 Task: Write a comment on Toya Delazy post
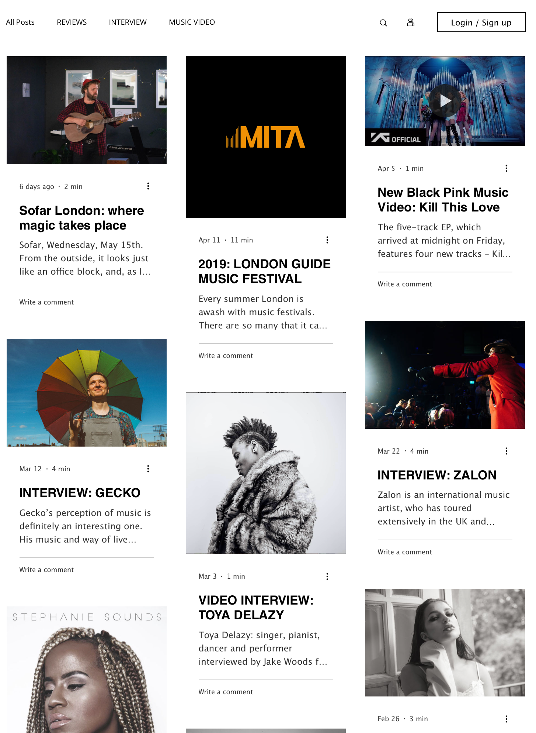pyautogui.click(x=226, y=692)
